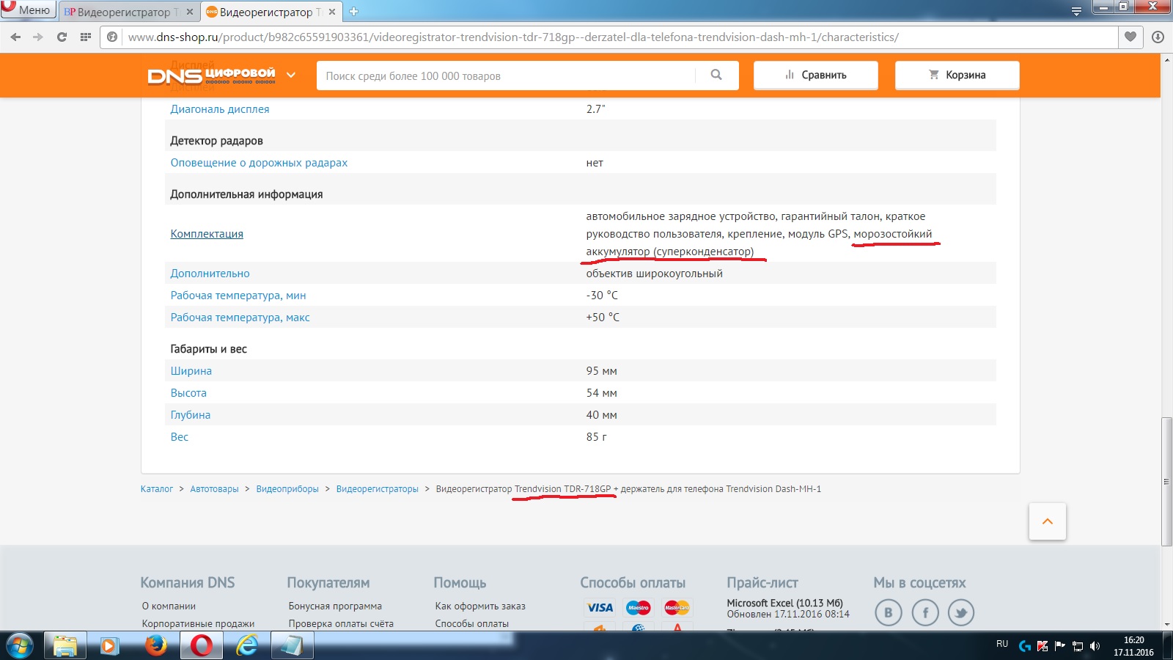Focus the product search input field

tap(506, 76)
